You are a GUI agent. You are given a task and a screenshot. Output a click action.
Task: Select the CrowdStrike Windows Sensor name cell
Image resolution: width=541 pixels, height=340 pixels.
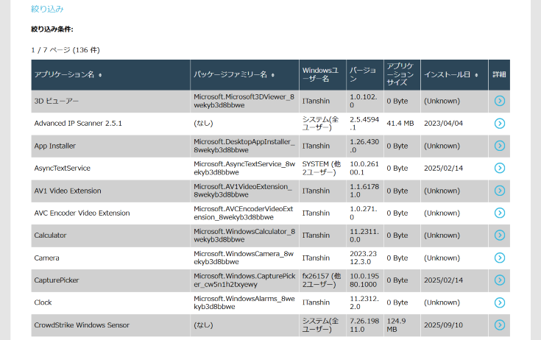(x=82, y=325)
